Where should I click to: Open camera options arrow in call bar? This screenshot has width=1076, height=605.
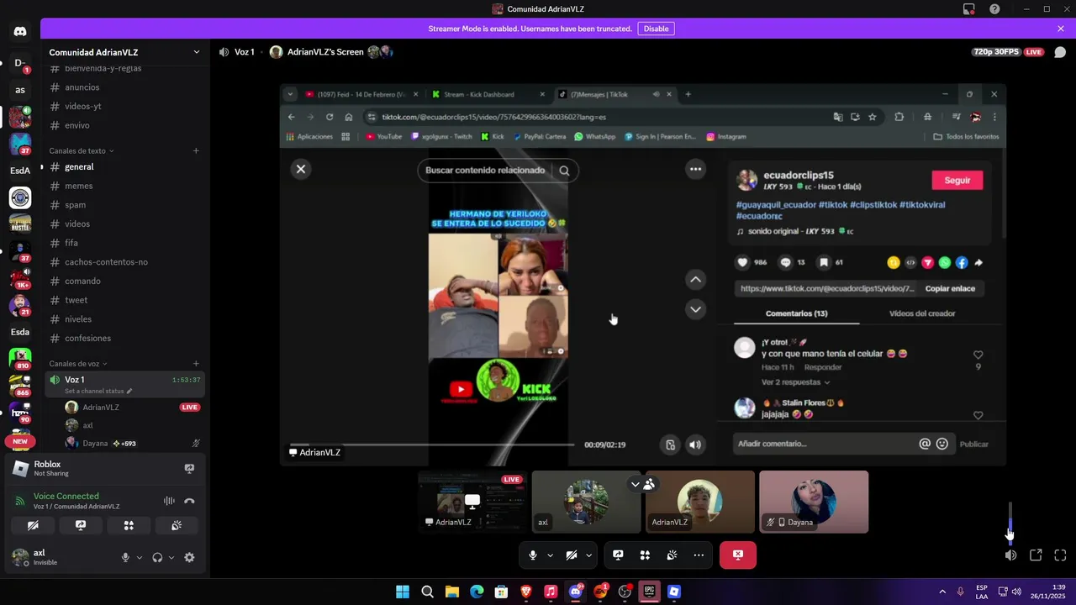point(588,555)
